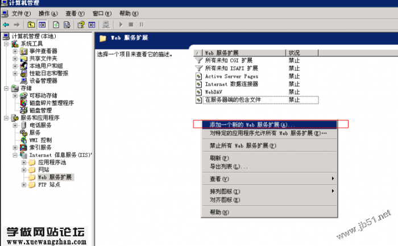398x246 pixels.
Task: Expand the 事件查看器 tree node
Action: coord(15,51)
